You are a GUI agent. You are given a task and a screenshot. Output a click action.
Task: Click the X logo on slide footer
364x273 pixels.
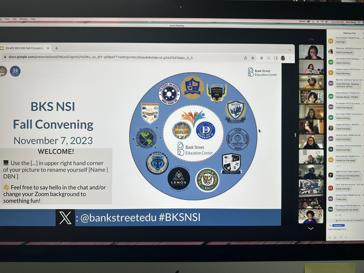(65, 218)
